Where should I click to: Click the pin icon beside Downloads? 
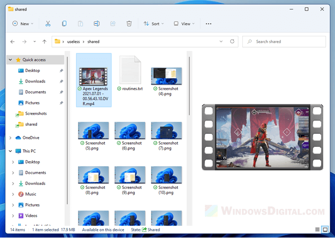tap(61, 81)
